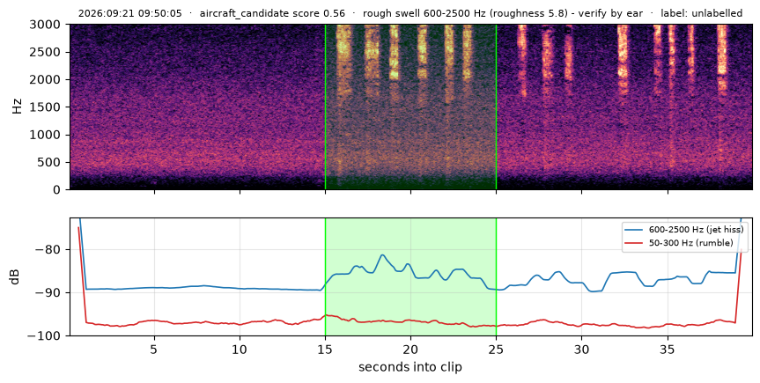Click the 25 seconds x-axis tick label
760x383 pixels.
[497, 349]
